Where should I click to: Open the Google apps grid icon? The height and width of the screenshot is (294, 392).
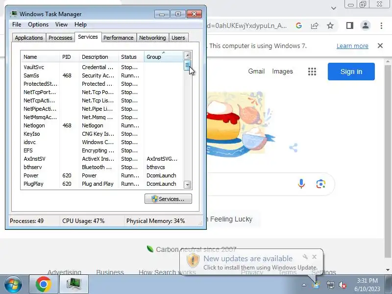312,72
